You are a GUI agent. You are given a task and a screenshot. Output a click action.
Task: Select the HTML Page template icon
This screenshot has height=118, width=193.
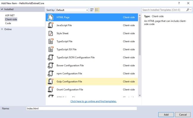[50, 17]
